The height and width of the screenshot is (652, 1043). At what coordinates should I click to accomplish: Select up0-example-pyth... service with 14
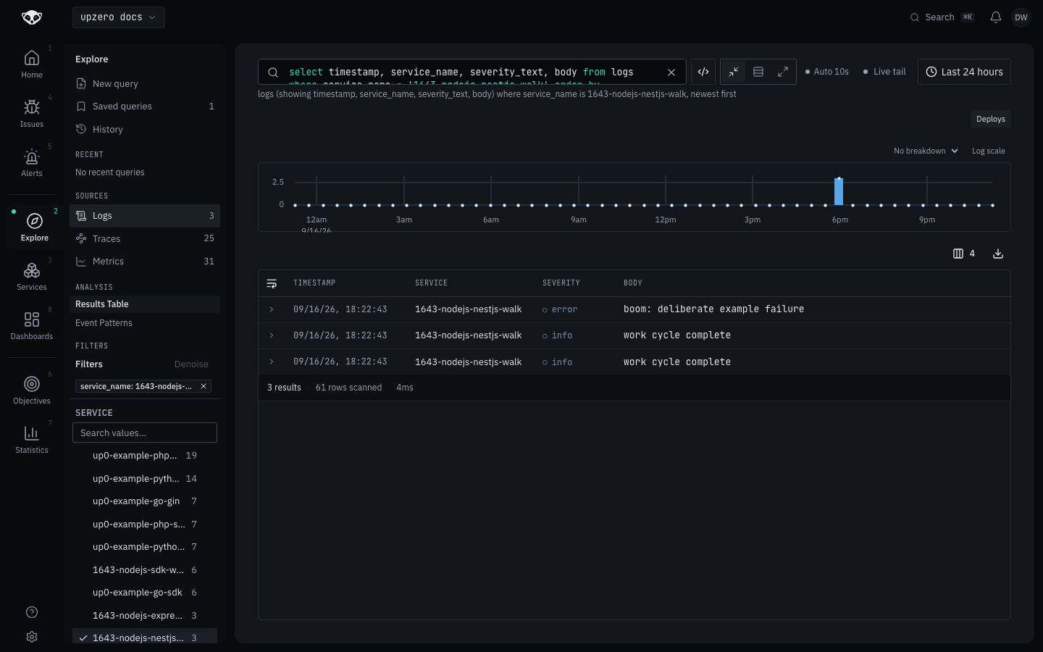click(x=145, y=479)
